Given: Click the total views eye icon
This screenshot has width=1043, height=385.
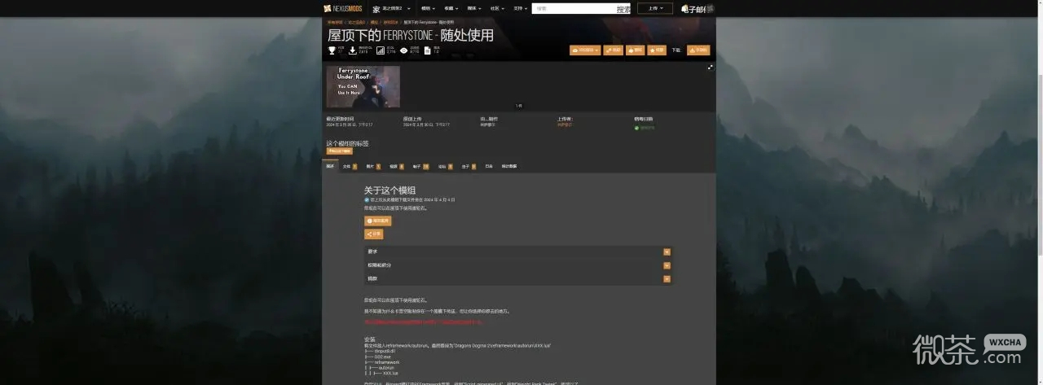Looking at the screenshot, I should [x=403, y=50].
